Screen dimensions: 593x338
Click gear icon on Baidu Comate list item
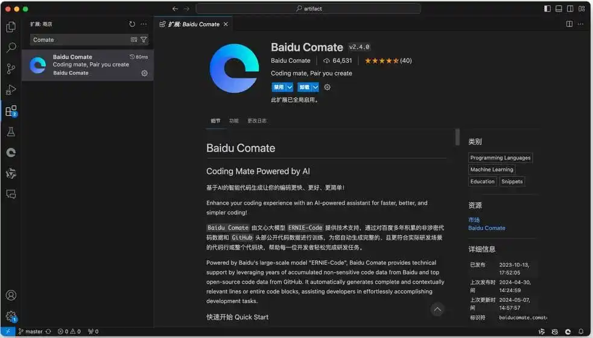144,73
